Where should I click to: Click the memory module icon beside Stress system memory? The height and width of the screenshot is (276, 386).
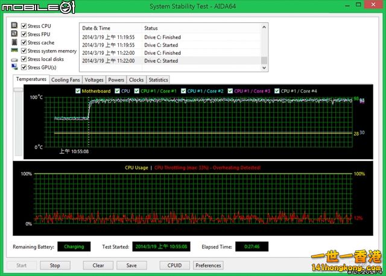pos(14,50)
